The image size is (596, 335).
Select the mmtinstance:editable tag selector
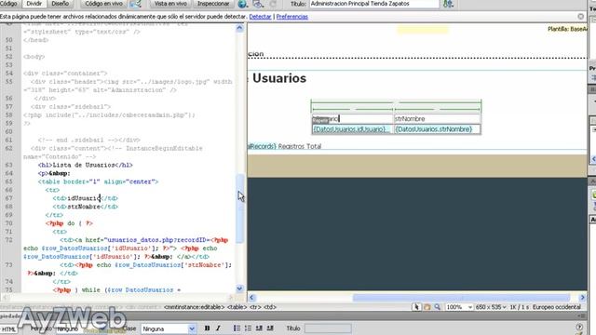195,307
